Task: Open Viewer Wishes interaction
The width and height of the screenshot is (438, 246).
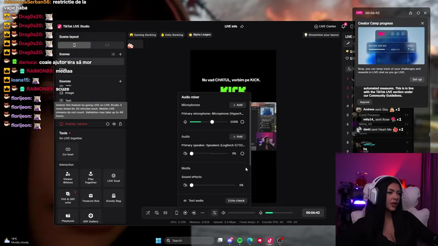Action: (x=68, y=178)
